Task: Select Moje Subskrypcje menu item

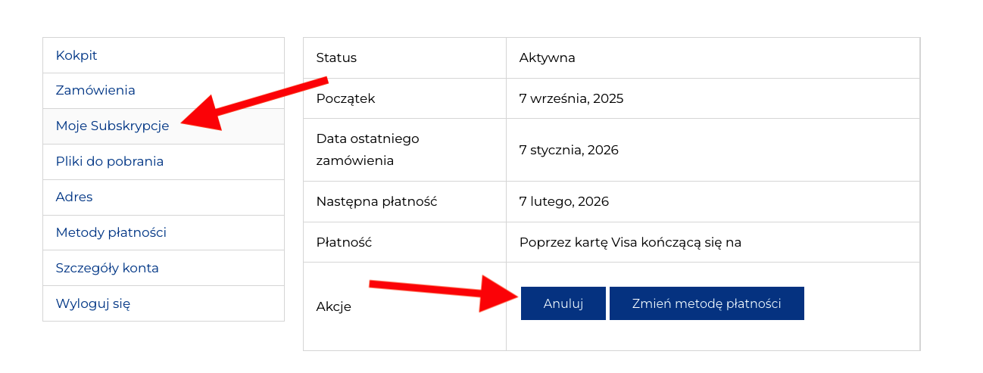Action: 112,126
